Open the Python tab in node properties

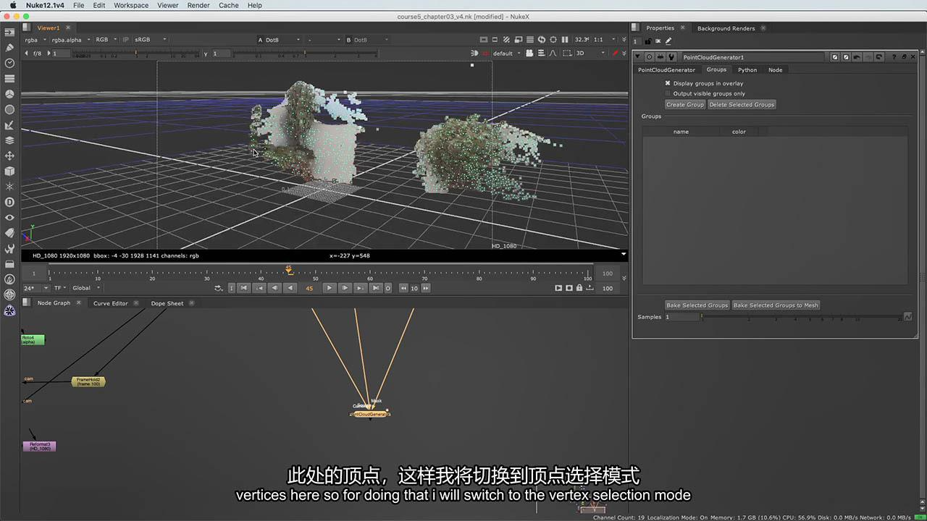coord(747,70)
